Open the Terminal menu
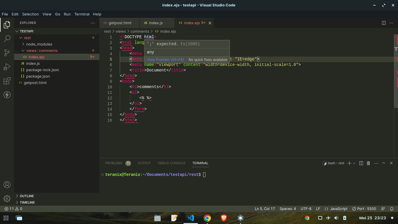 click(82, 14)
